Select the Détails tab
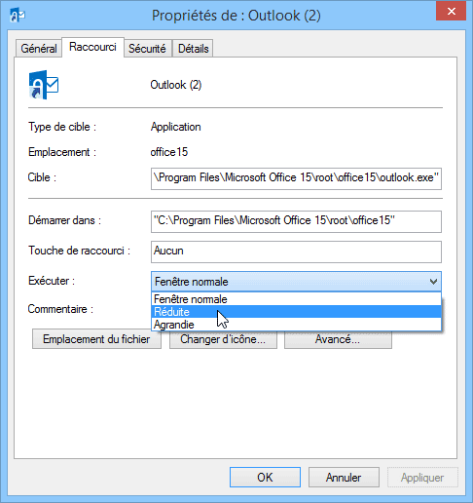The image size is (473, 503). [x=193, y=49]
